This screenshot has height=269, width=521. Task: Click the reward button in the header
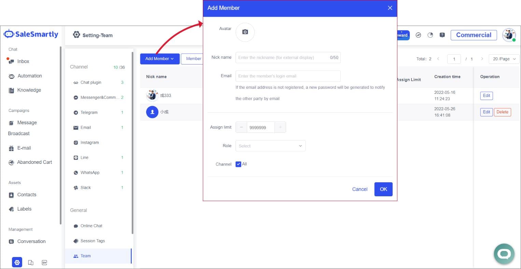tap(403, 35)
